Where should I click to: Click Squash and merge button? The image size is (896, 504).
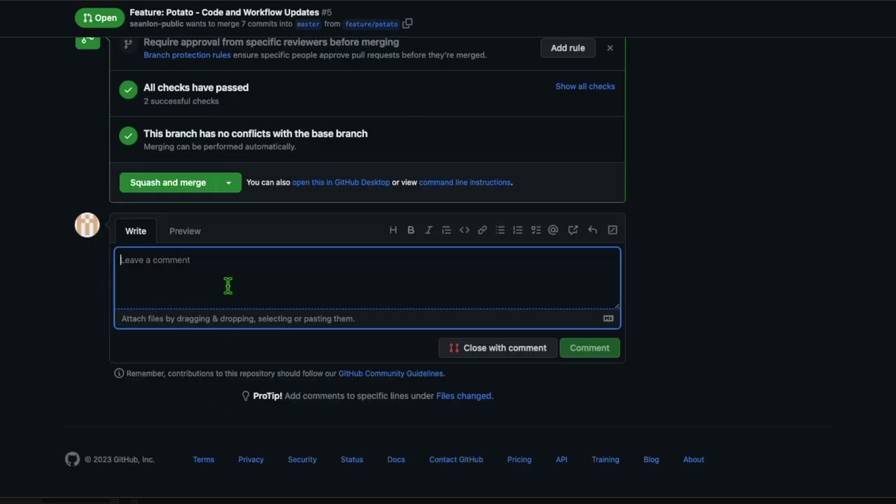[x=168, y=183]
